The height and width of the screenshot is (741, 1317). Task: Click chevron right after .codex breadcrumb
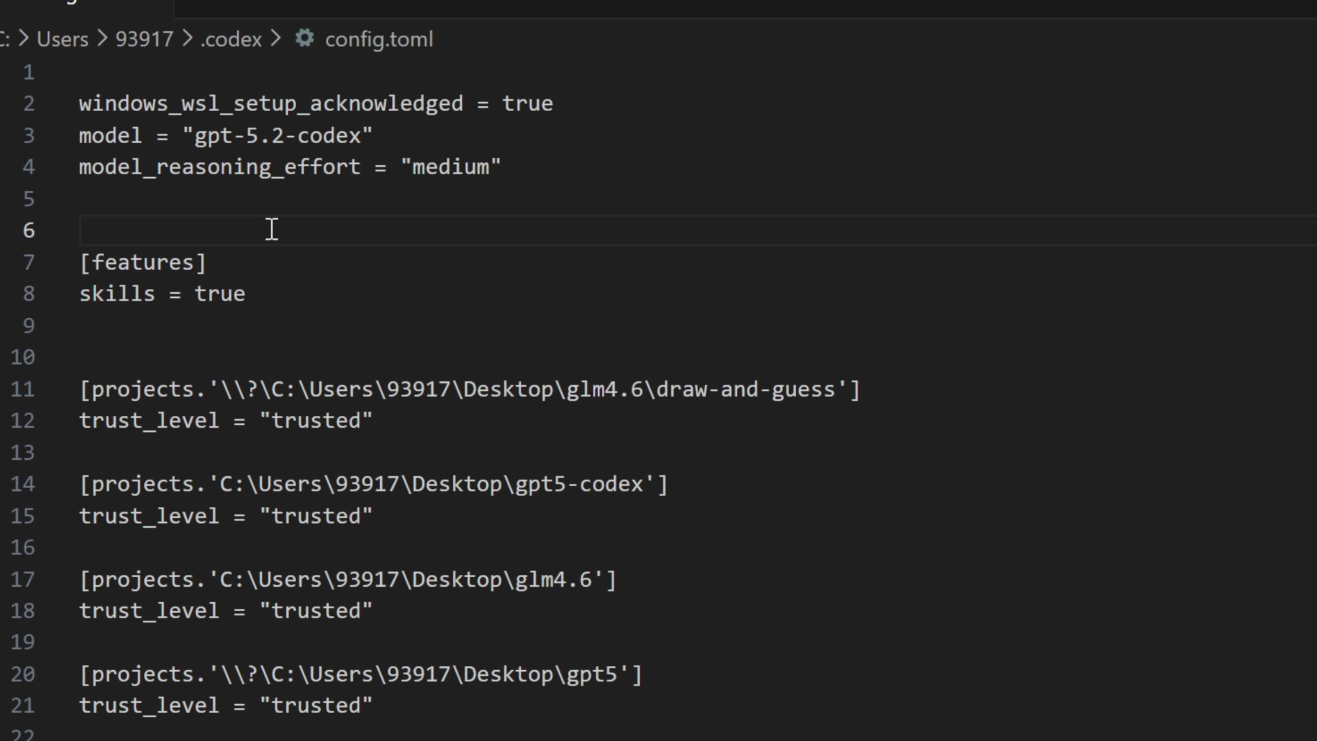(x=276, y=39)
